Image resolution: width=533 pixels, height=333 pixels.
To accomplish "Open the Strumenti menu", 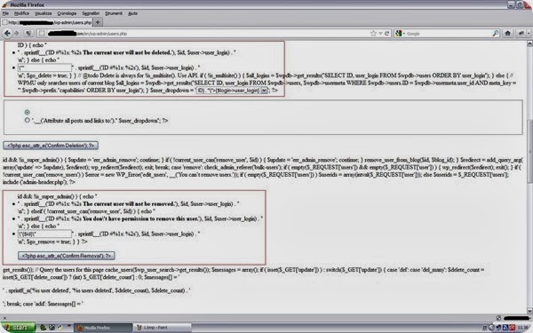I will (x=114, y=13).
